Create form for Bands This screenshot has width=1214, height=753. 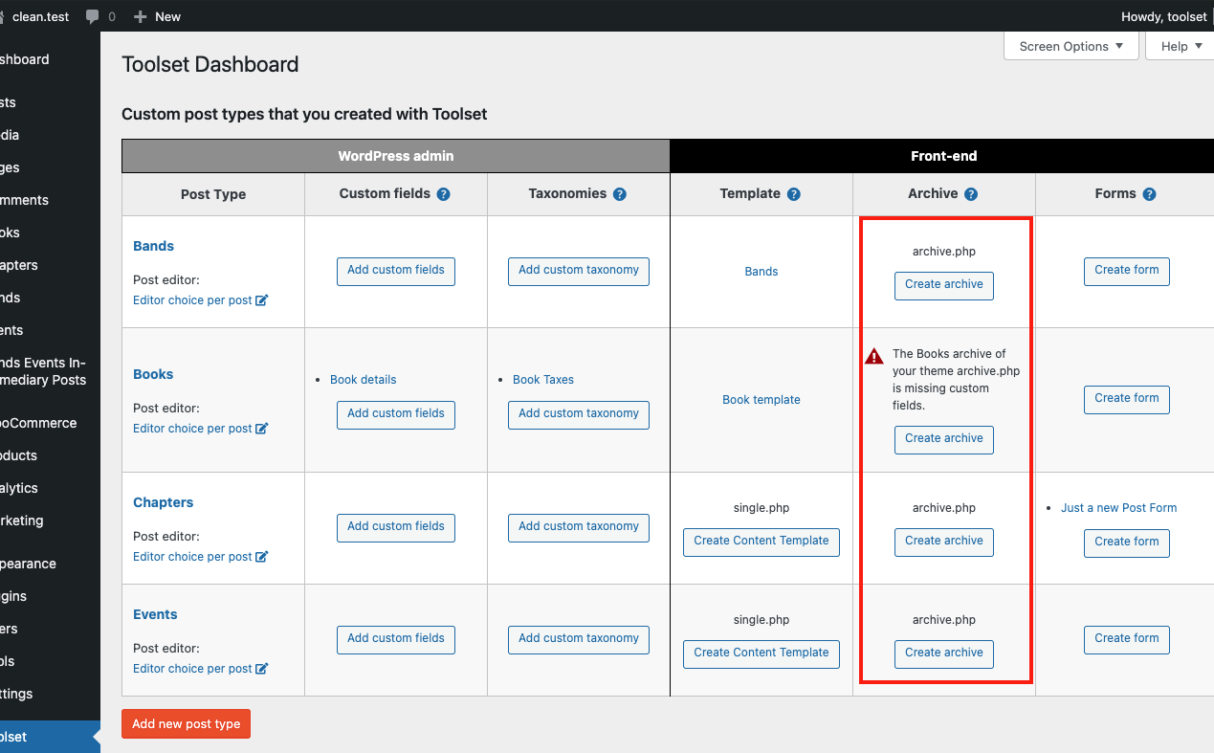click(1127, 271)
